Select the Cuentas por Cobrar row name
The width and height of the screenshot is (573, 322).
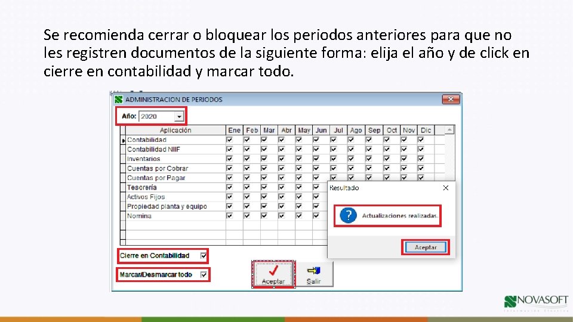158,168
